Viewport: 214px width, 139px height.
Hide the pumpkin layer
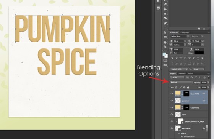[172, 101]
